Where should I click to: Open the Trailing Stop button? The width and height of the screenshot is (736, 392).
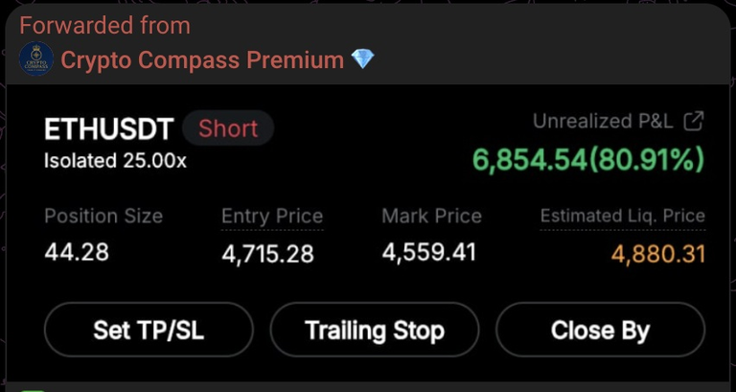374,330
